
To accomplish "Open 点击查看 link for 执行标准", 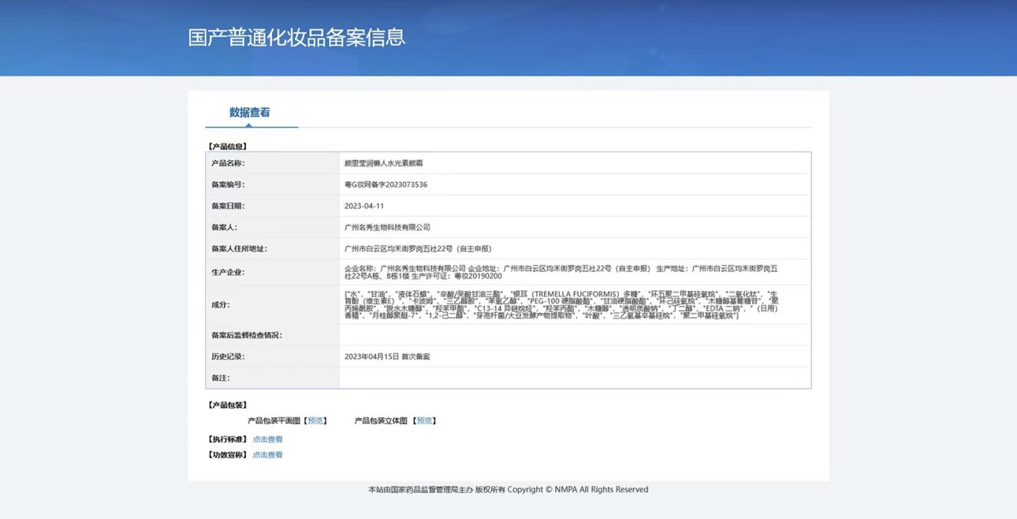I will click(267, 439).
